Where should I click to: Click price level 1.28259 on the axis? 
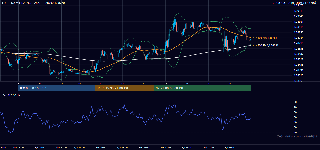(298, 81)
